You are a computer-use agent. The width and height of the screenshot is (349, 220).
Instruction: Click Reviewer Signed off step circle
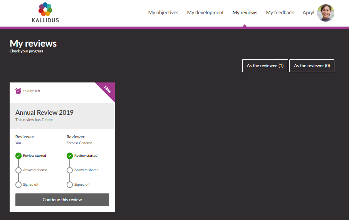point(70,185)
